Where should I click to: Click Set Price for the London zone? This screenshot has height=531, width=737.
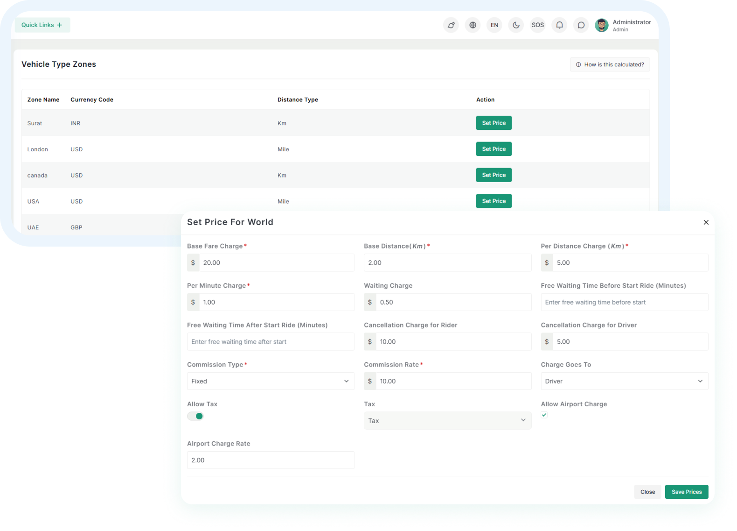[x=494, y=149]
